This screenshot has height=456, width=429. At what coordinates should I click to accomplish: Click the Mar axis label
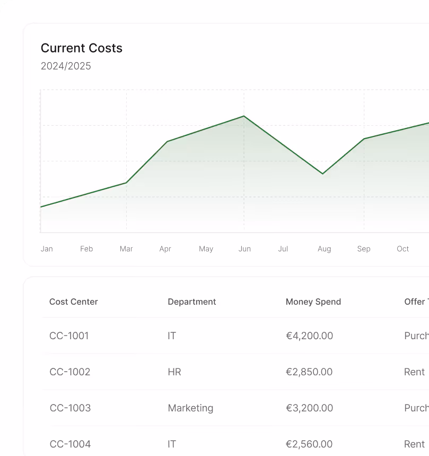point(126,249)
